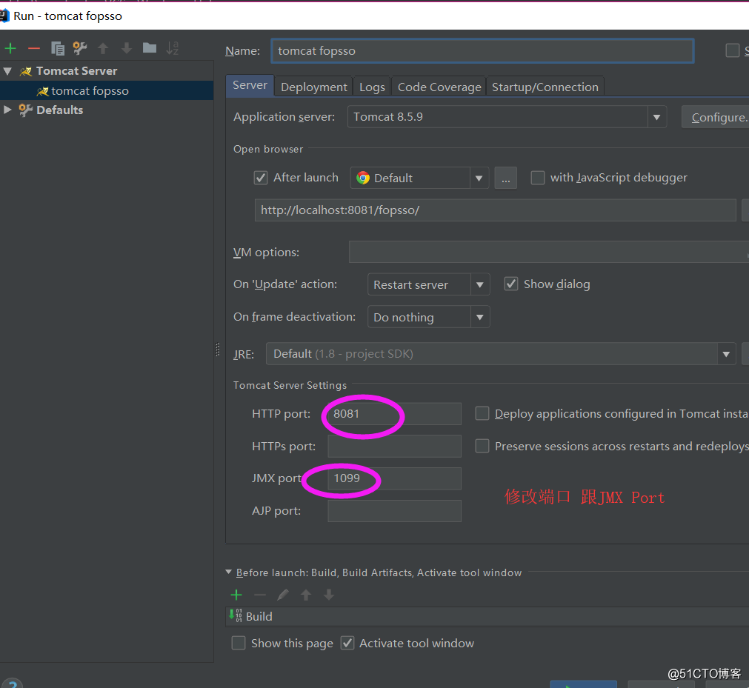Create a new configuration folder

point(150,47)
